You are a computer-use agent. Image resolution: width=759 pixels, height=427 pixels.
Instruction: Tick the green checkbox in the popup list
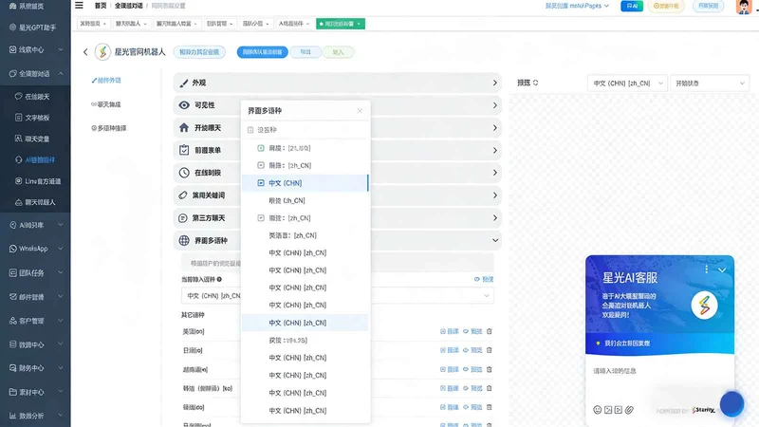tap(261, 148)
